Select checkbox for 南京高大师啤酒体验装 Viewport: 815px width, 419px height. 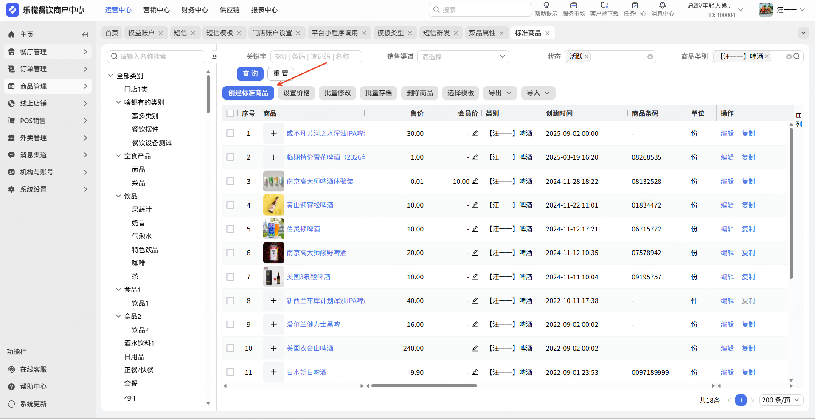click(x=230, y=181)
